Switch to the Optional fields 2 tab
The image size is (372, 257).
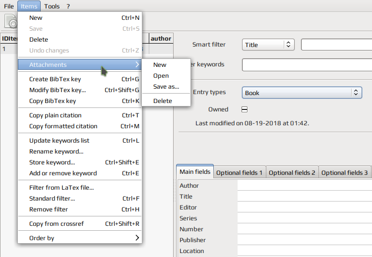(x=292, y=173)
